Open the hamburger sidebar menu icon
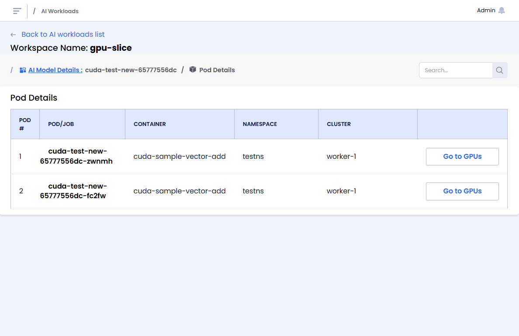Viewport: 519px width, 336px height. coord(17,11)
